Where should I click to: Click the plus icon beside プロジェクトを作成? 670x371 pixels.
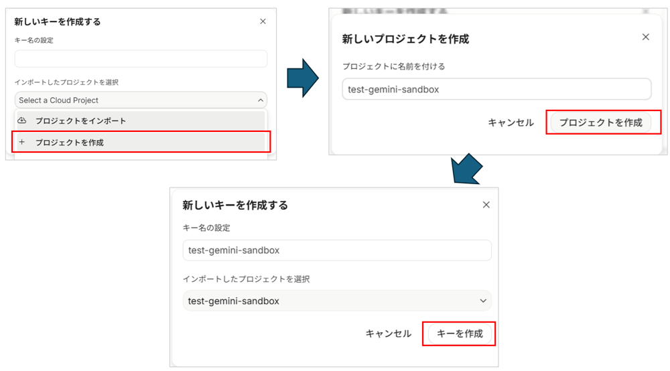22,142
